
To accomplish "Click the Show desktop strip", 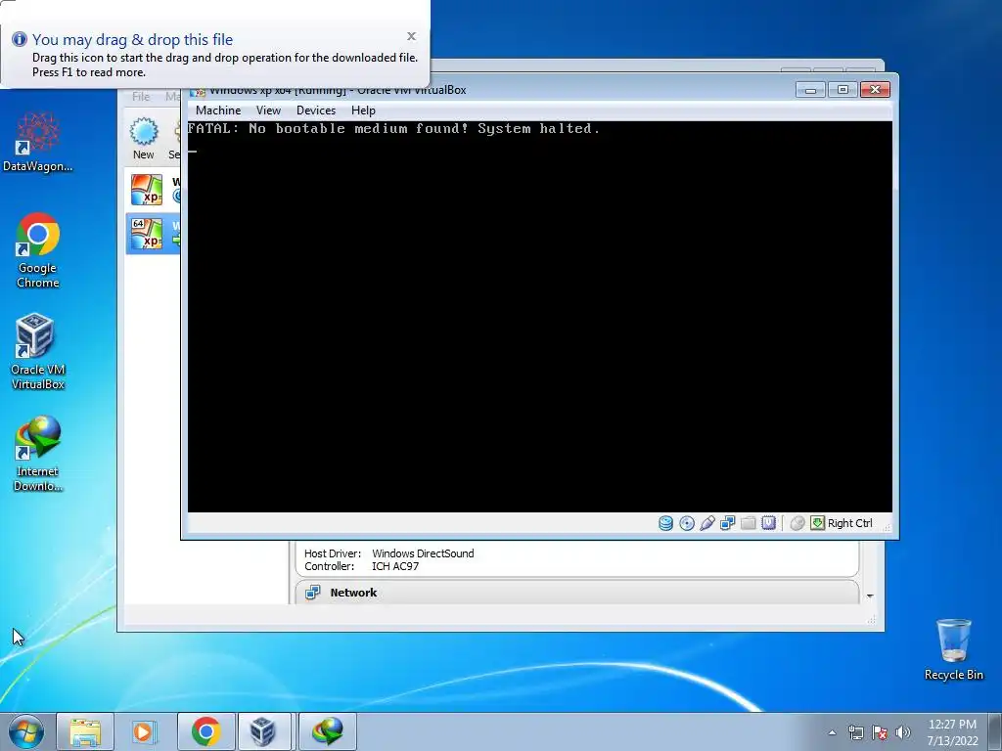I will tap(995, 731).
